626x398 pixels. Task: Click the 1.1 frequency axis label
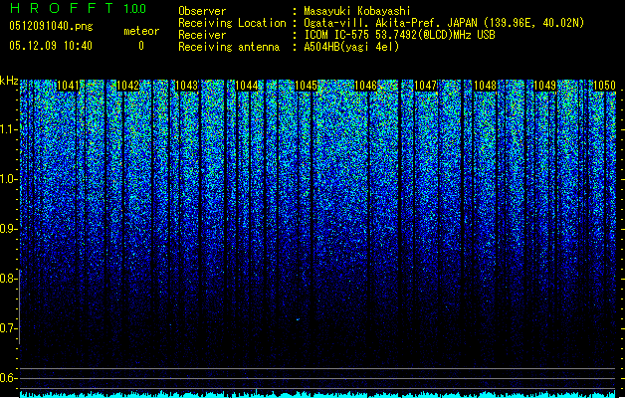pyautogui.click(x=9, y=129)
